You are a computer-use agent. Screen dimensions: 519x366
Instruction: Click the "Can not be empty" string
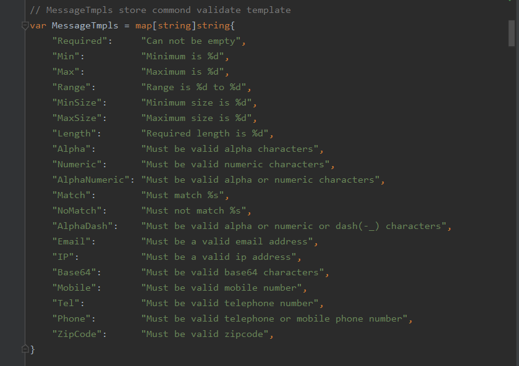pyautogui.click(x=191, y=41)
